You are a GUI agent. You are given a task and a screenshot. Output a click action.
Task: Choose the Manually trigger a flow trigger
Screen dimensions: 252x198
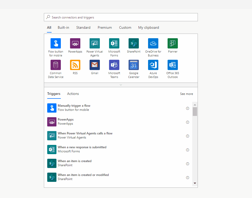click(118, 108)
